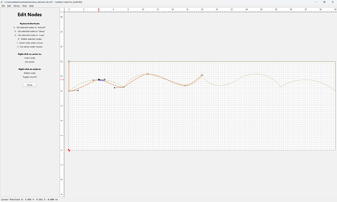
Task: Close the Carbide Create window
Action: coord(333,2)
